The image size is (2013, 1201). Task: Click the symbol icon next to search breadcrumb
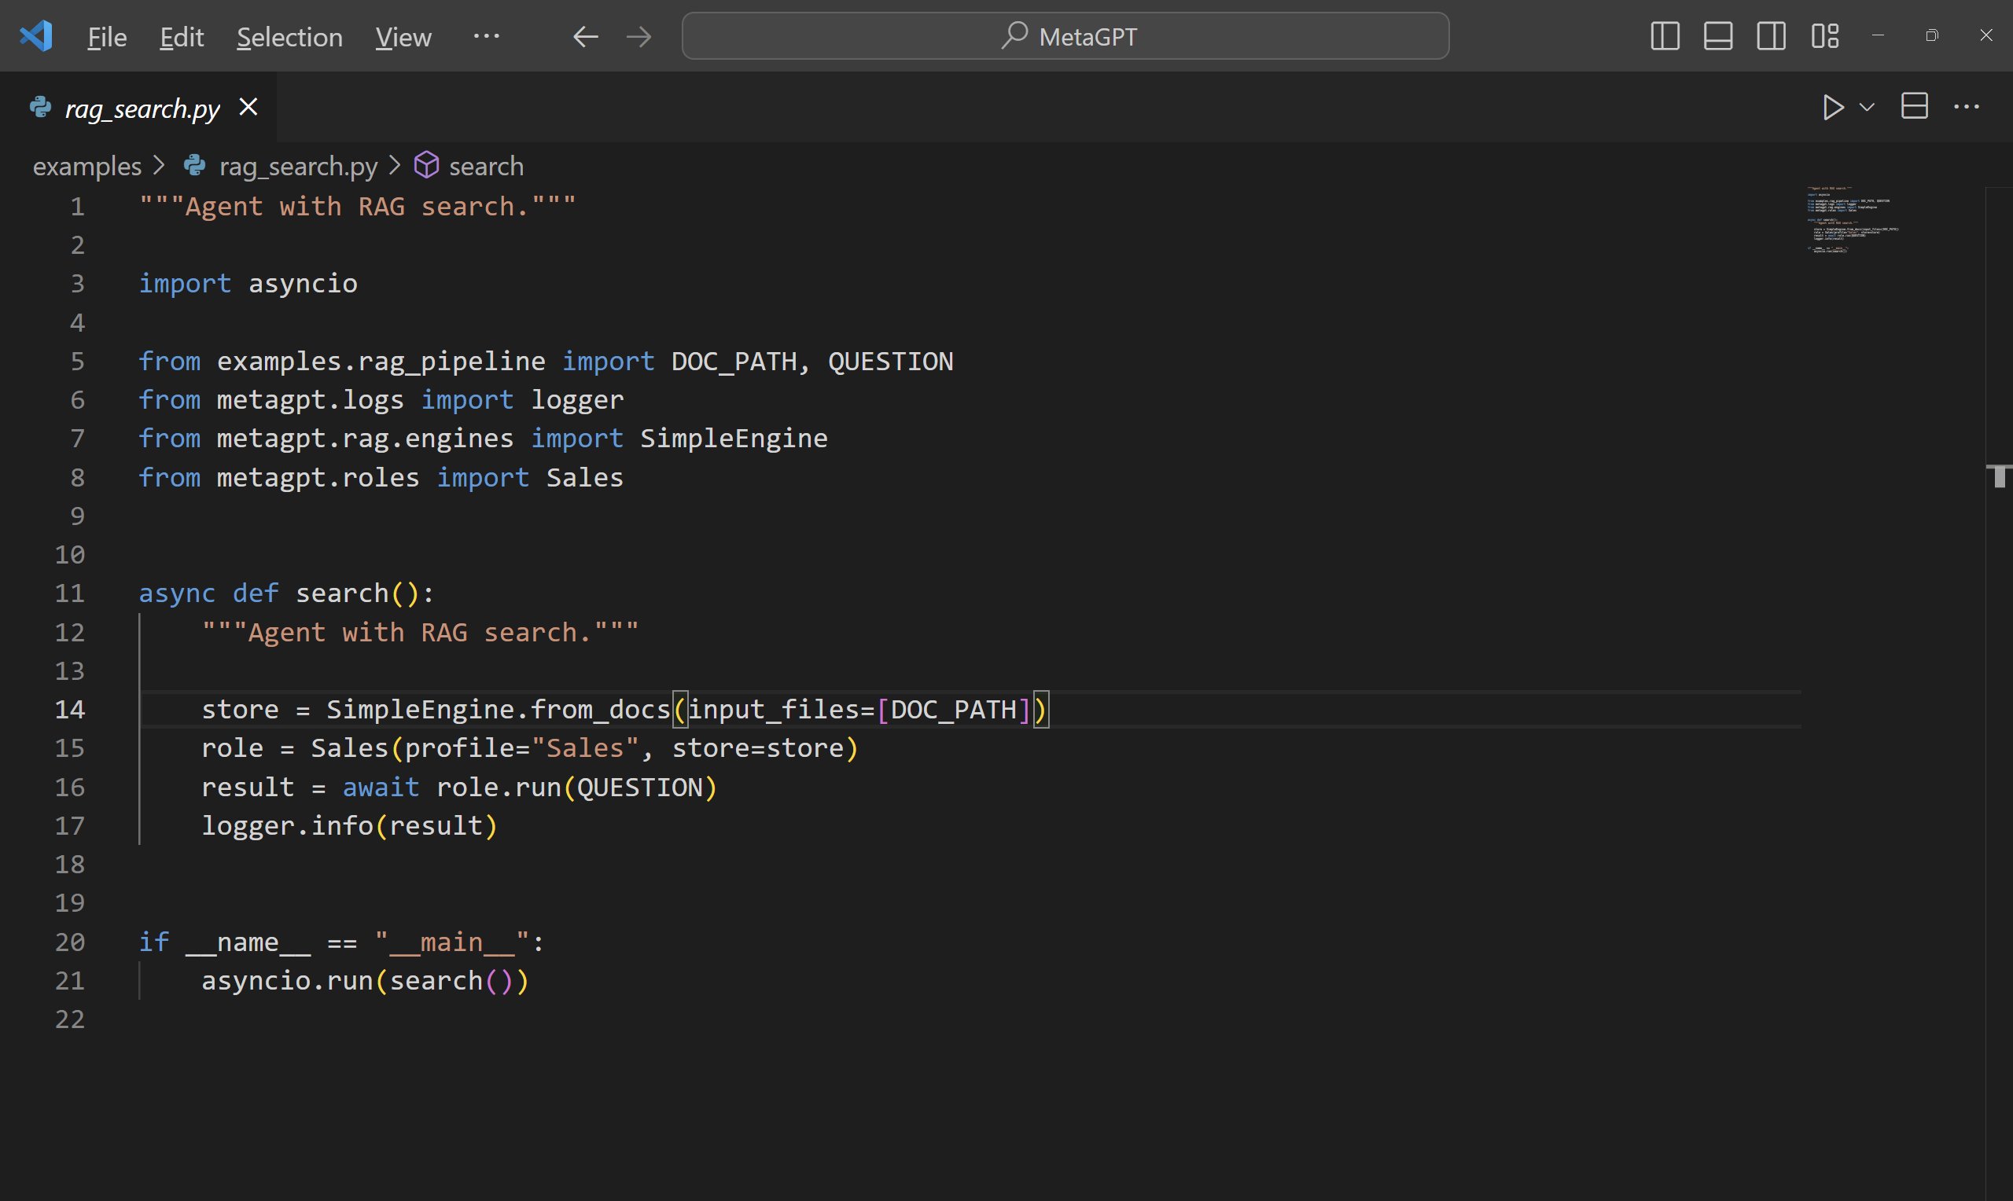point(426,164)
